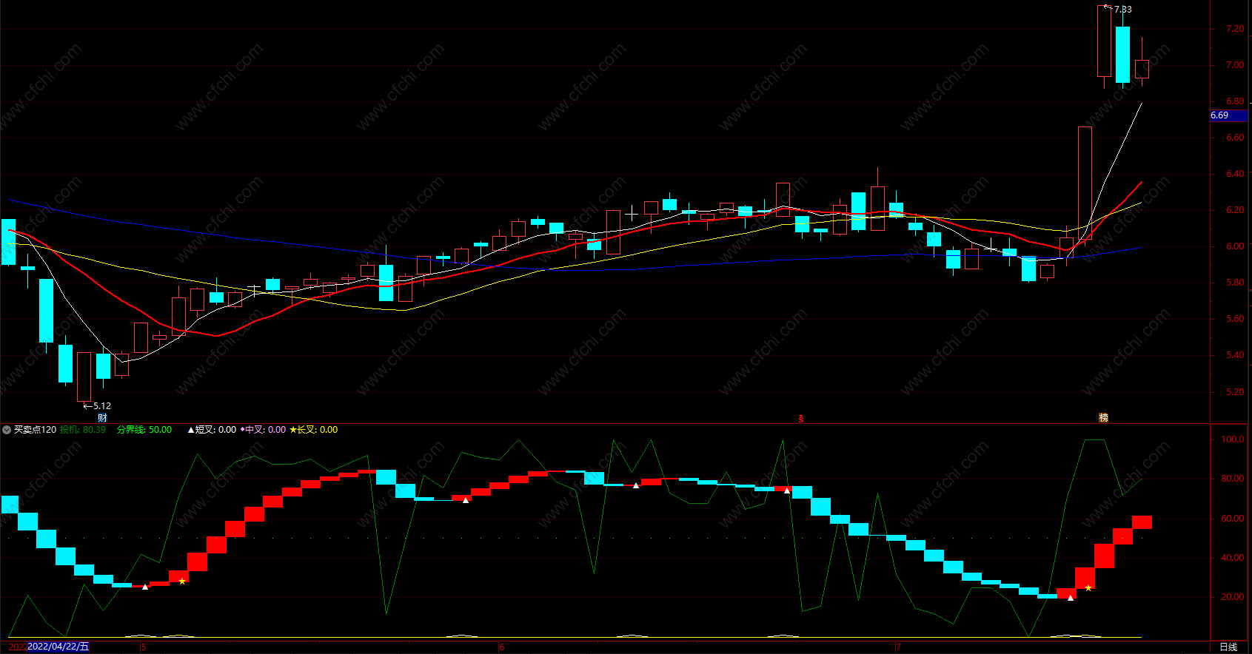Click the 5.12 low price label
The height and width of the screenshot is (654, 1252).
point(102,406)
